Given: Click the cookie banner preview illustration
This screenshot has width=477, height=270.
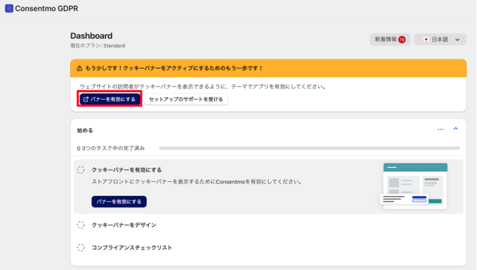Looking at the screenshot, I should pyautogui.click(x=414, y=186).
